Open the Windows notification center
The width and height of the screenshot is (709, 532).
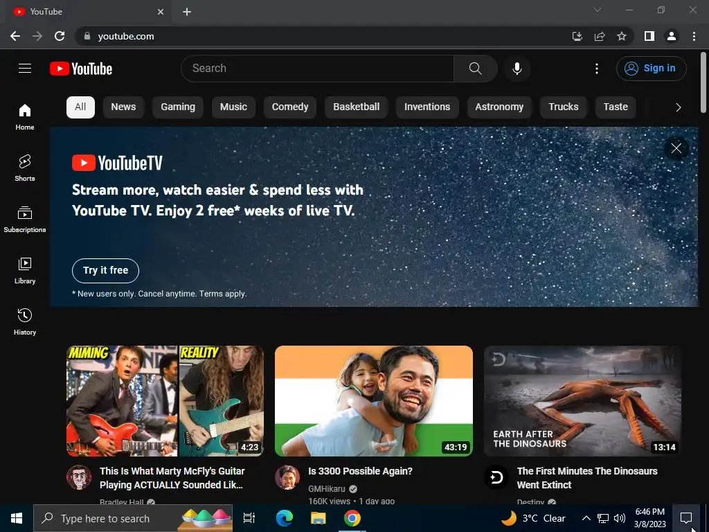point(686,518)
